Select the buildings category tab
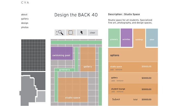 click(139, 38)
